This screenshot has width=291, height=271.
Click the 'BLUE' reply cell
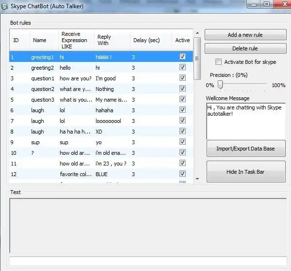click(x=101, y=174)
